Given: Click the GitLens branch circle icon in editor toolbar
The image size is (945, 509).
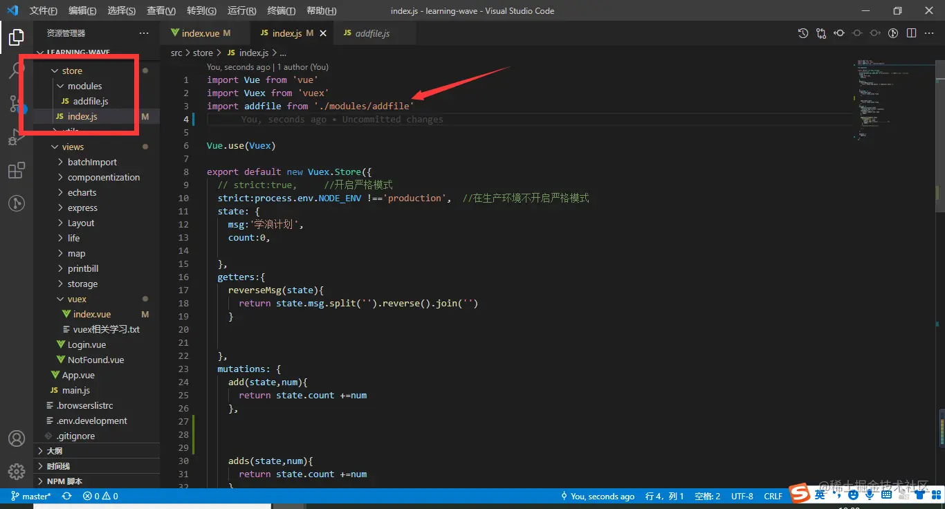Looking at the screenshot, I should pos(893,33).
